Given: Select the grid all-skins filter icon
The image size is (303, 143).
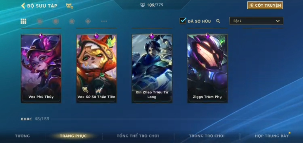Looking at the screenshot, I should click(x=23, y=21).
